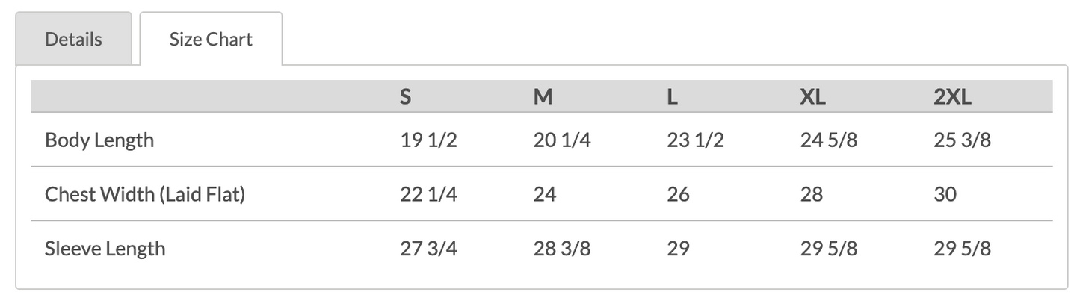Image resolution: width=1080 pixels, height=307 pixels.
Task: Click the XL column header
Action: tap(812, 97)
